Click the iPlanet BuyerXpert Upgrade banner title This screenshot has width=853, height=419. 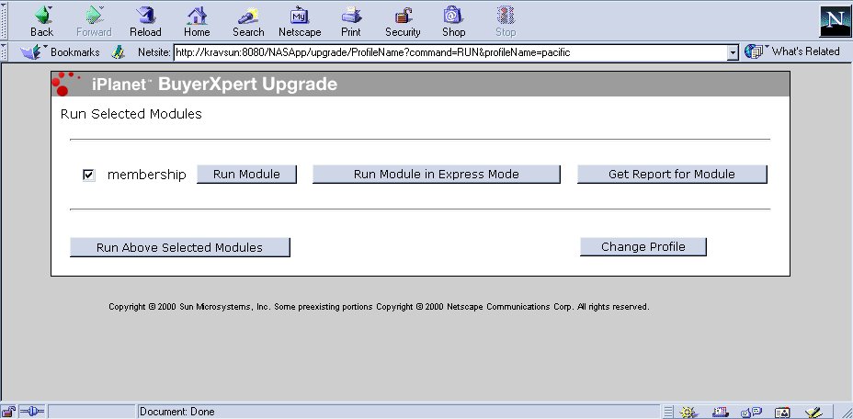(214, 85)
